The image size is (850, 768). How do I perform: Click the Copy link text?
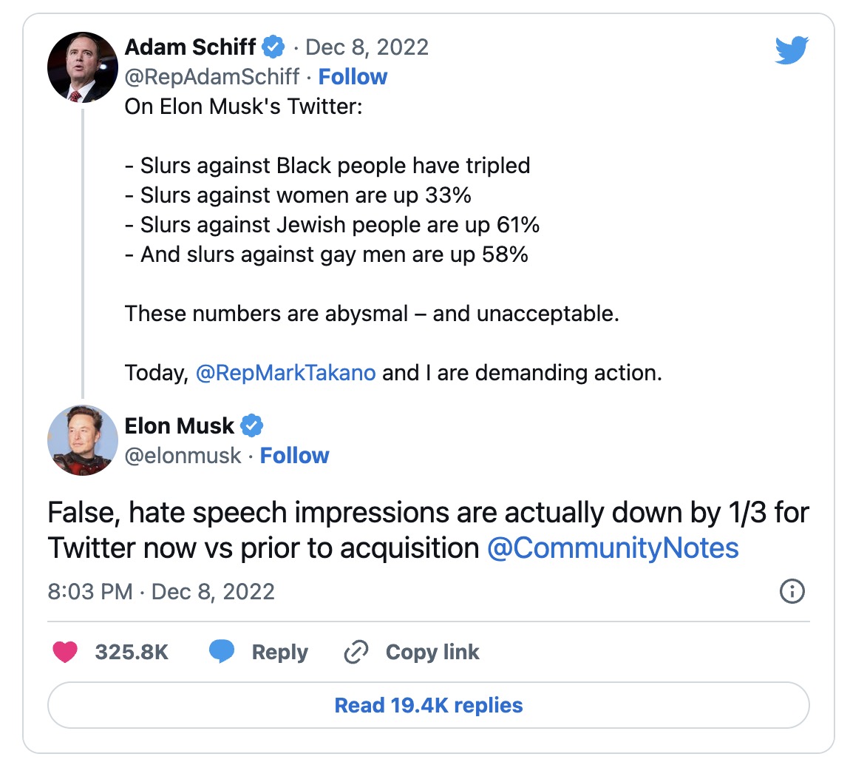[x=432, y=652]
